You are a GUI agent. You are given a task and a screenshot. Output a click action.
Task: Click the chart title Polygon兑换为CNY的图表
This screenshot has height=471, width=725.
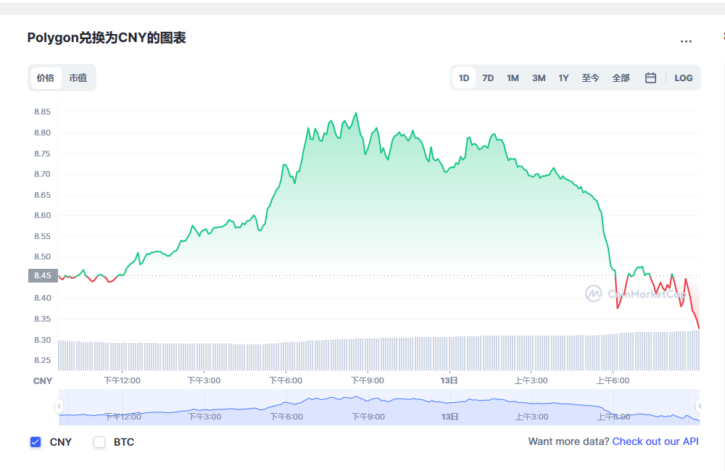click(107, 38)
